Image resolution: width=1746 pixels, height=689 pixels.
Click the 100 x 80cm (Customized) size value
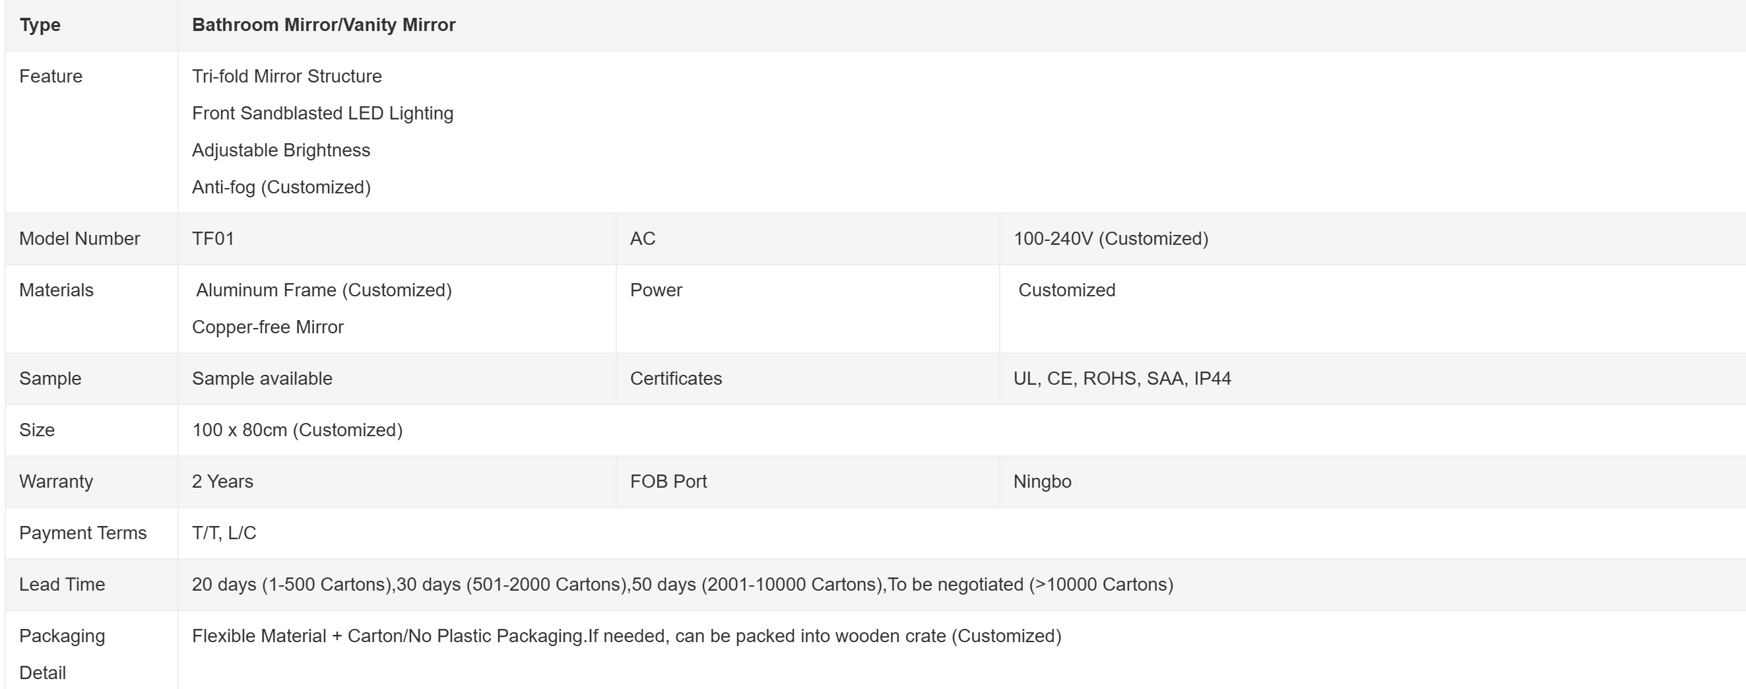297,430
